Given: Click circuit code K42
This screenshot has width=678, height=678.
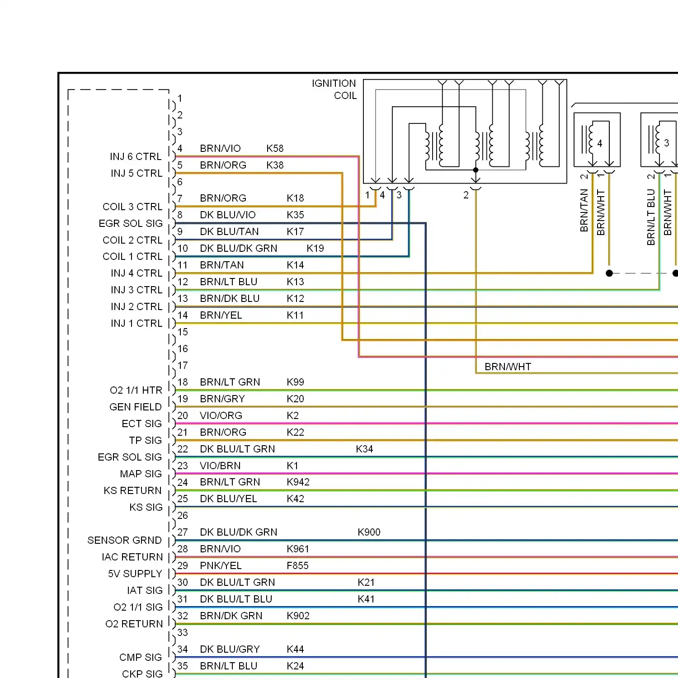Looking at the screenshot, I should [x=295, y=499].
